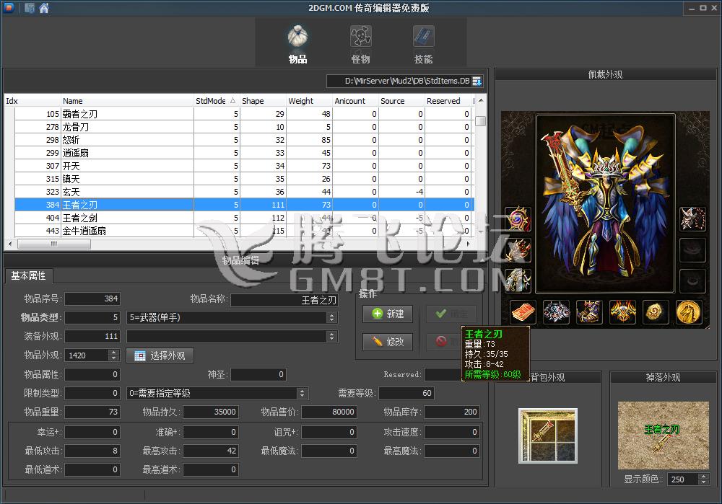Sort the list by Idx column header
The width and height of the screenshot is (722, 504).
[x=33, y=101]
